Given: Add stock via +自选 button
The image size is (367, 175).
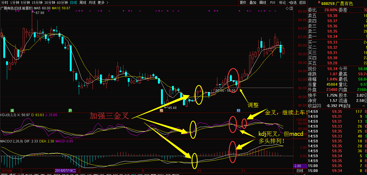Looking at the screenshot, I should [x=293, y=2].
